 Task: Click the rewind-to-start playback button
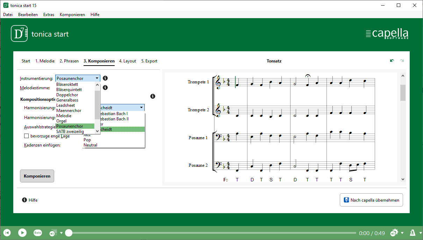[x=7, y=233]
